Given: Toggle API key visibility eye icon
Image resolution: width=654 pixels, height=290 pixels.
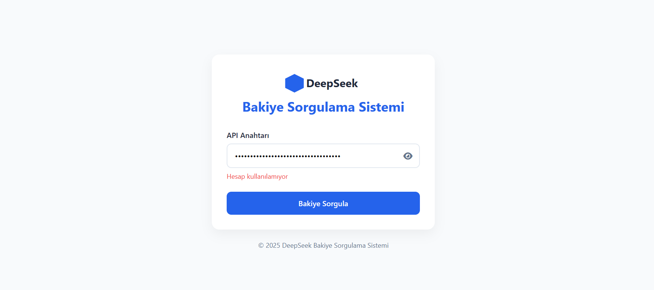Looking at the screenshot, I should coord(408,156).
